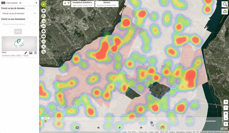Select the Coronavirus Evolution filter tab

click(83, 3)
